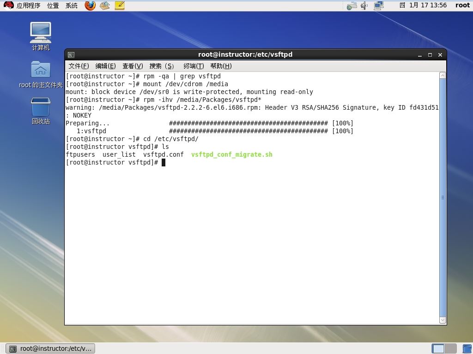Click the 'Preparing...' progress line
The height and width of the screenshot is (354, 473).
(209, 123)
